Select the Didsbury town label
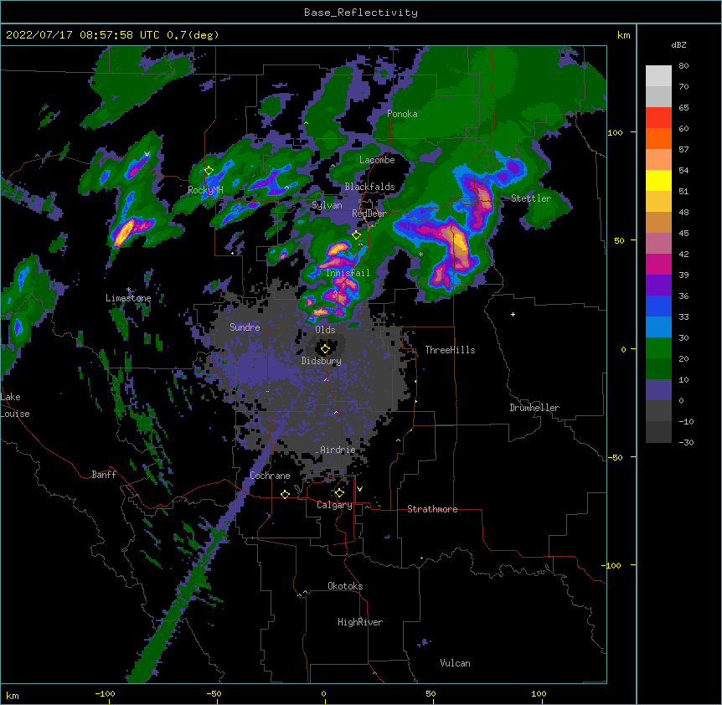Image resolution: width=722 pixels, height=705 pixels. (x=322, y=361)
